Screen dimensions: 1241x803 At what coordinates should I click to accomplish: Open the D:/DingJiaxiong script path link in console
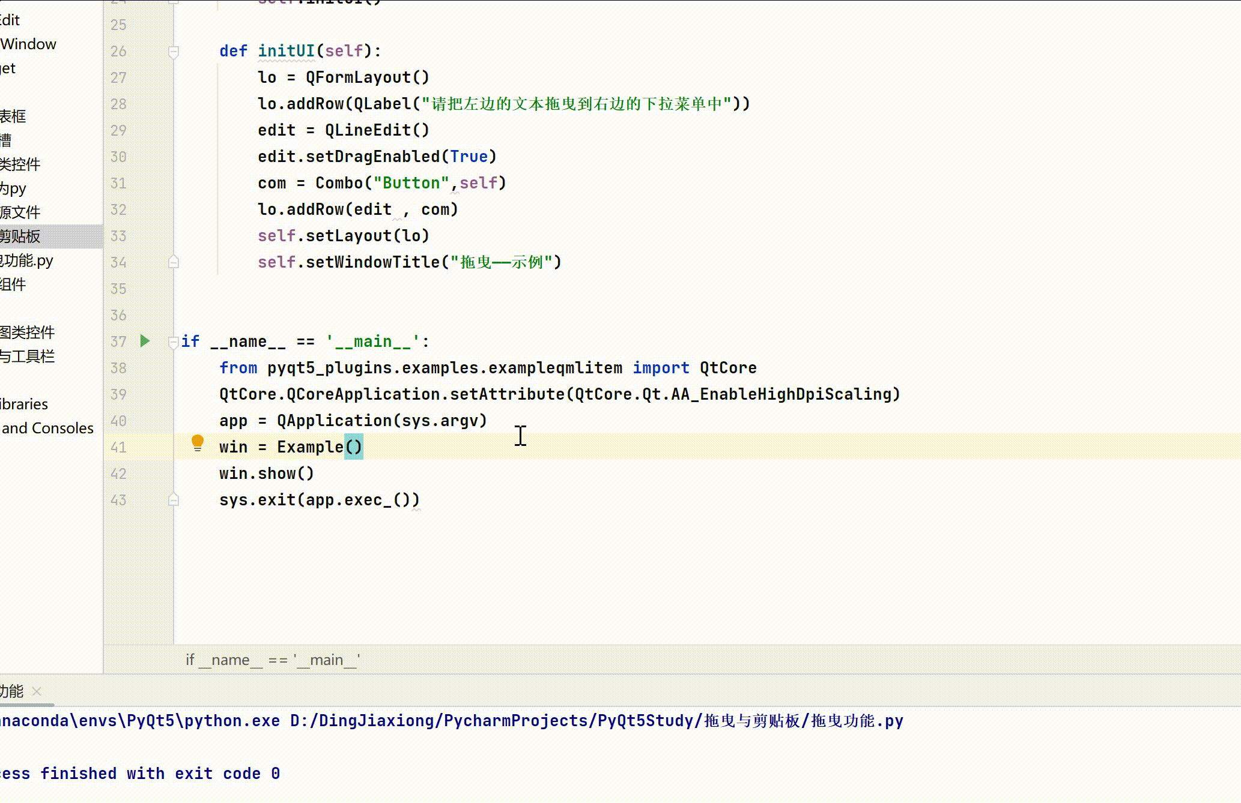pyautogui.click(x=596, y=721)
